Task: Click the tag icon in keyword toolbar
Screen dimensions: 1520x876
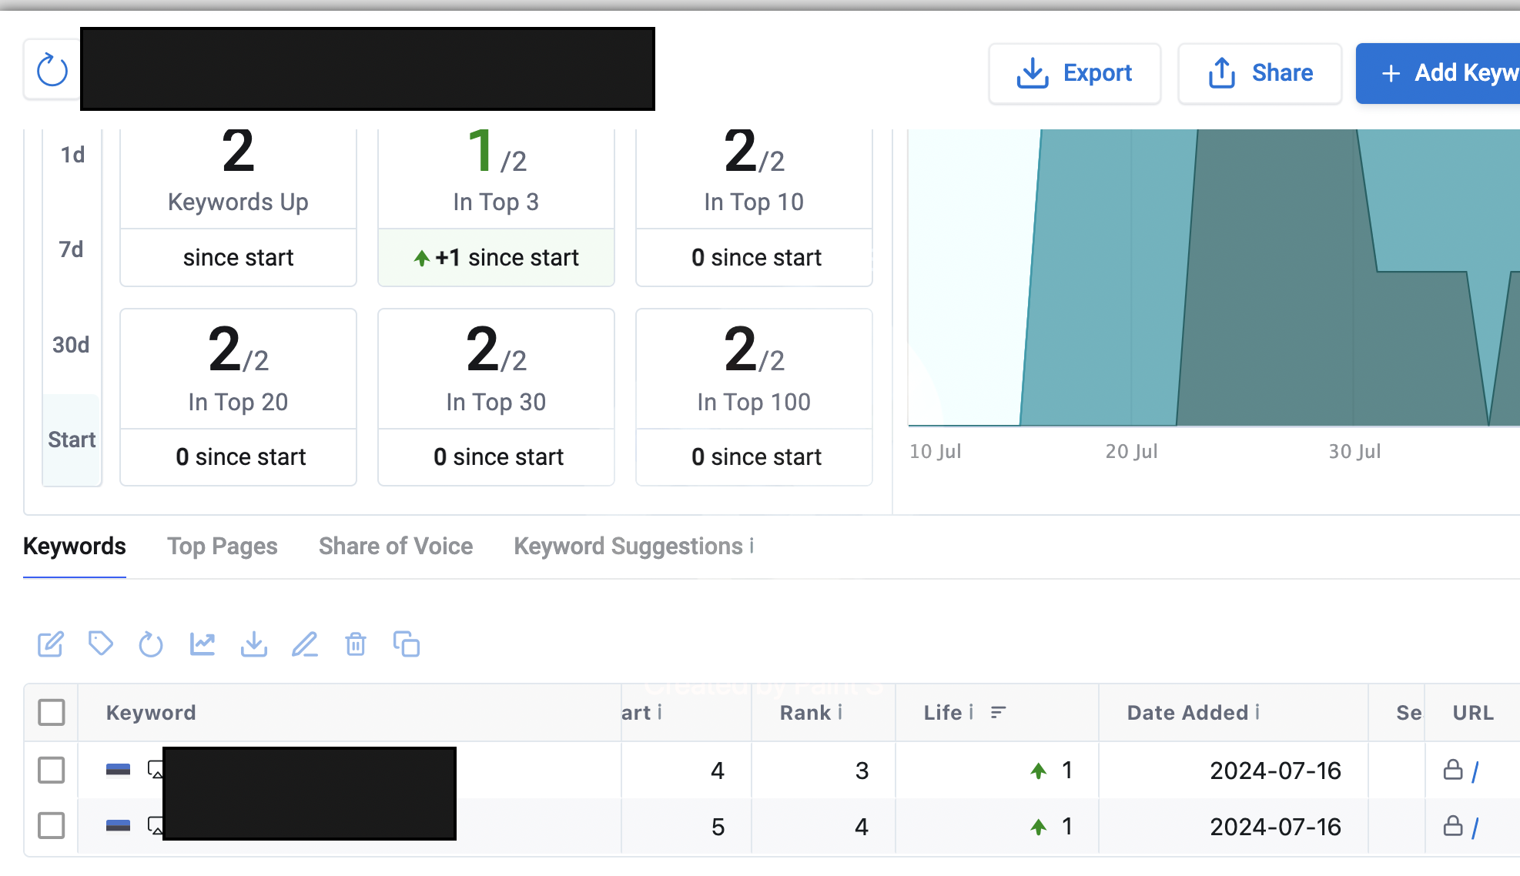Action: 101,644
